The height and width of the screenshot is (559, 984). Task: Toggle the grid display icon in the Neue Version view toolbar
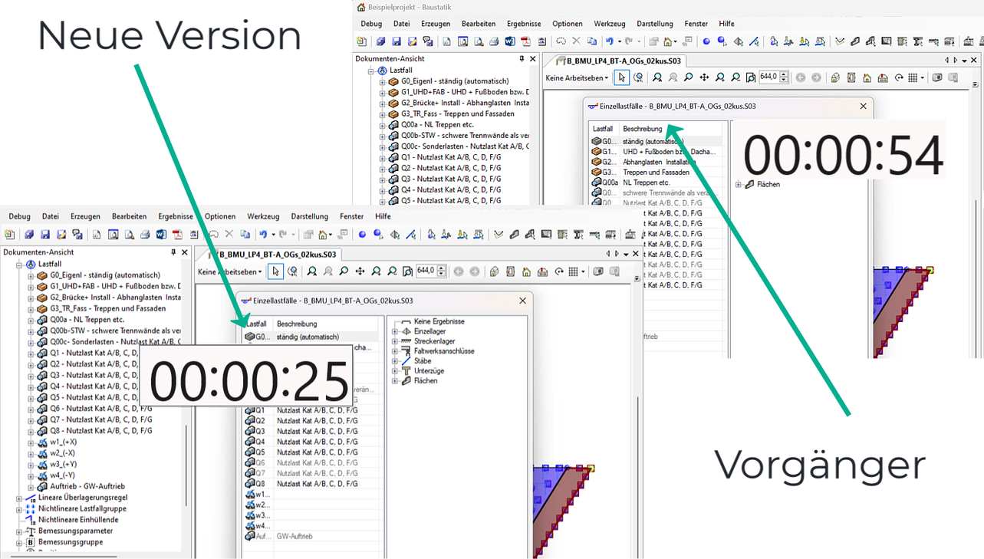click(573, 271)
